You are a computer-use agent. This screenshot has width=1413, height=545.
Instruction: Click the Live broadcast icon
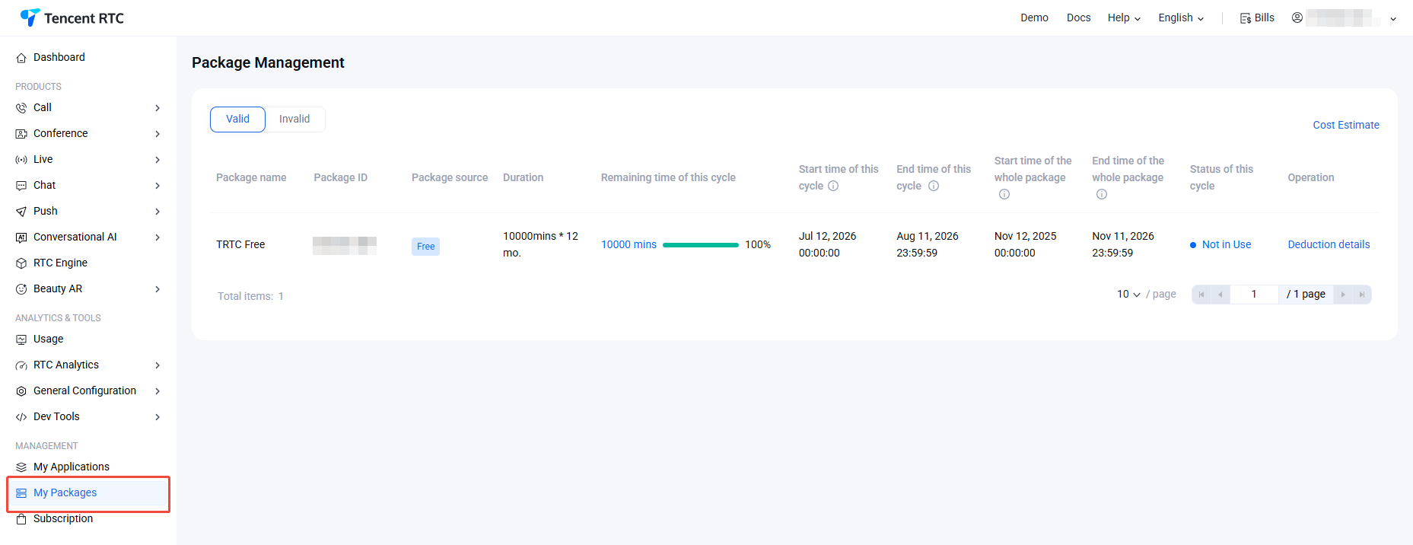(x=21, y=160)
